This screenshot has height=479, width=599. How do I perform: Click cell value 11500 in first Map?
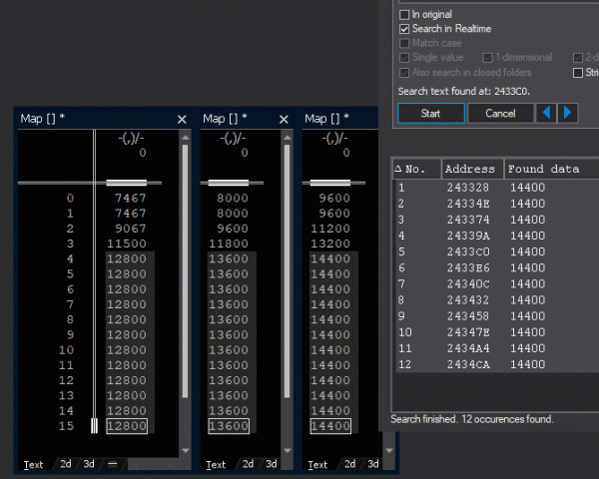click(127, 243)
